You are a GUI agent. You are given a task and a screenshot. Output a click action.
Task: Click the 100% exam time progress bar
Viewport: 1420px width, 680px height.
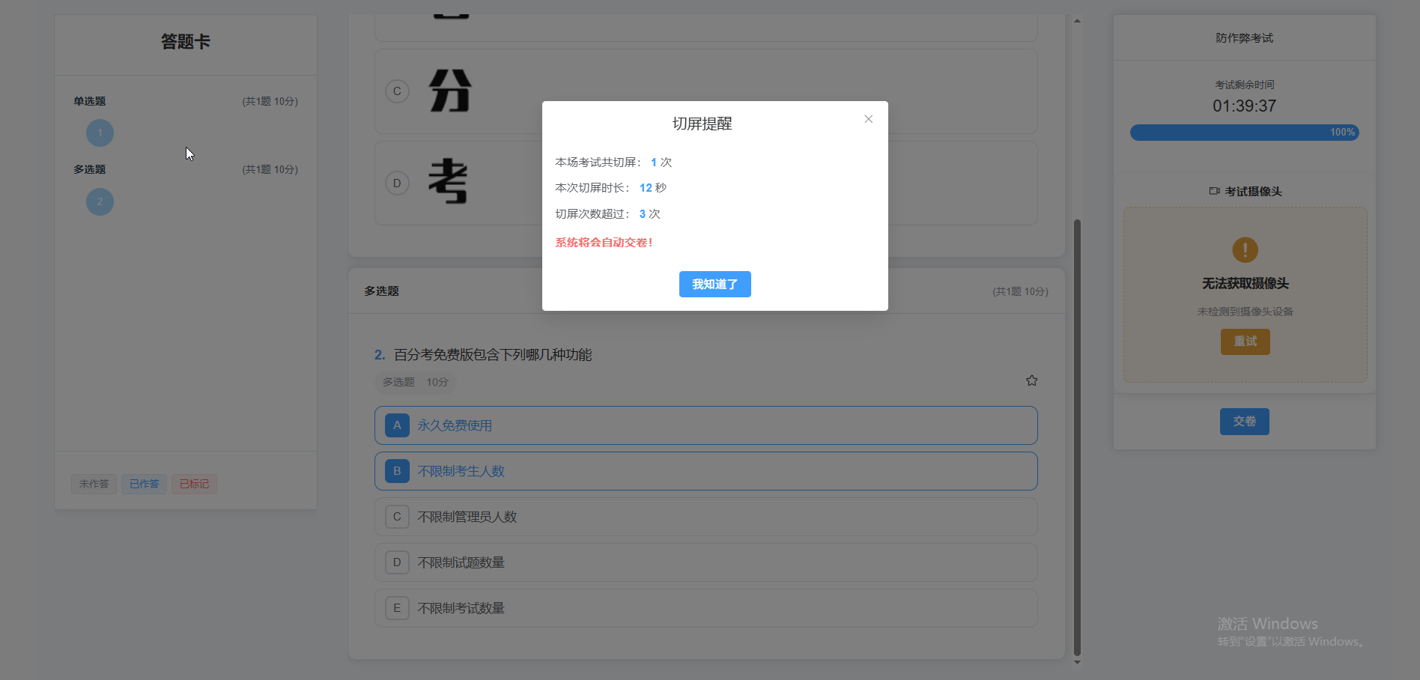point(1244,132)
